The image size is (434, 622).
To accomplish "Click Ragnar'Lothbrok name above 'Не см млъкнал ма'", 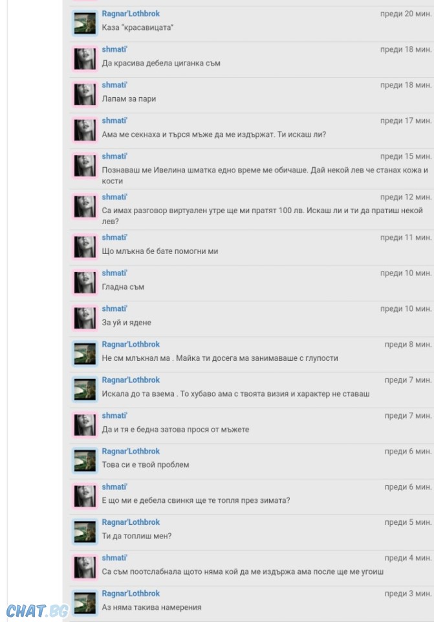I will click(x=131, y=344).
